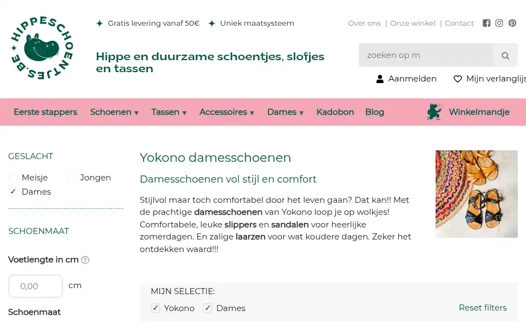Open the Winkelmandje
Screen dimensions: 526x328
[x=479, y=112]
